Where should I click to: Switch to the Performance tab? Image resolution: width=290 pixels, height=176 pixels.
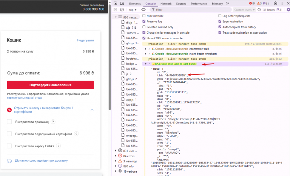[x=199, y=3]
